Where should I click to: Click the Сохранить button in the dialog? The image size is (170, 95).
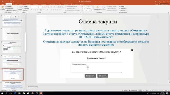click(90, 76)
